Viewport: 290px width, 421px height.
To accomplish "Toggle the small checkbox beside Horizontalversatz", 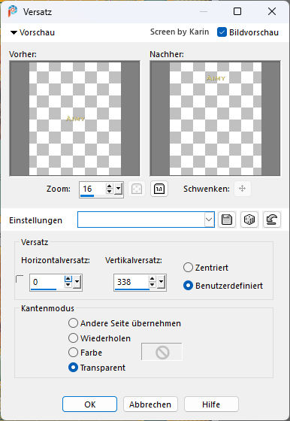I will 20,279.
